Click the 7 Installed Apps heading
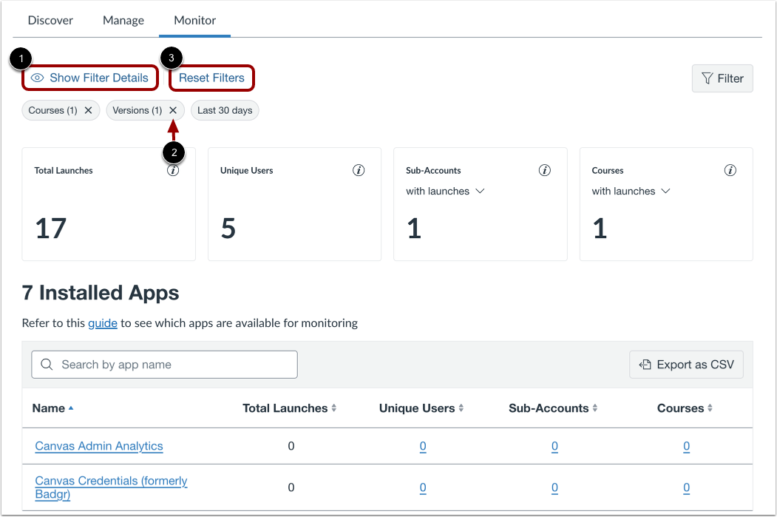 (101, 292)
